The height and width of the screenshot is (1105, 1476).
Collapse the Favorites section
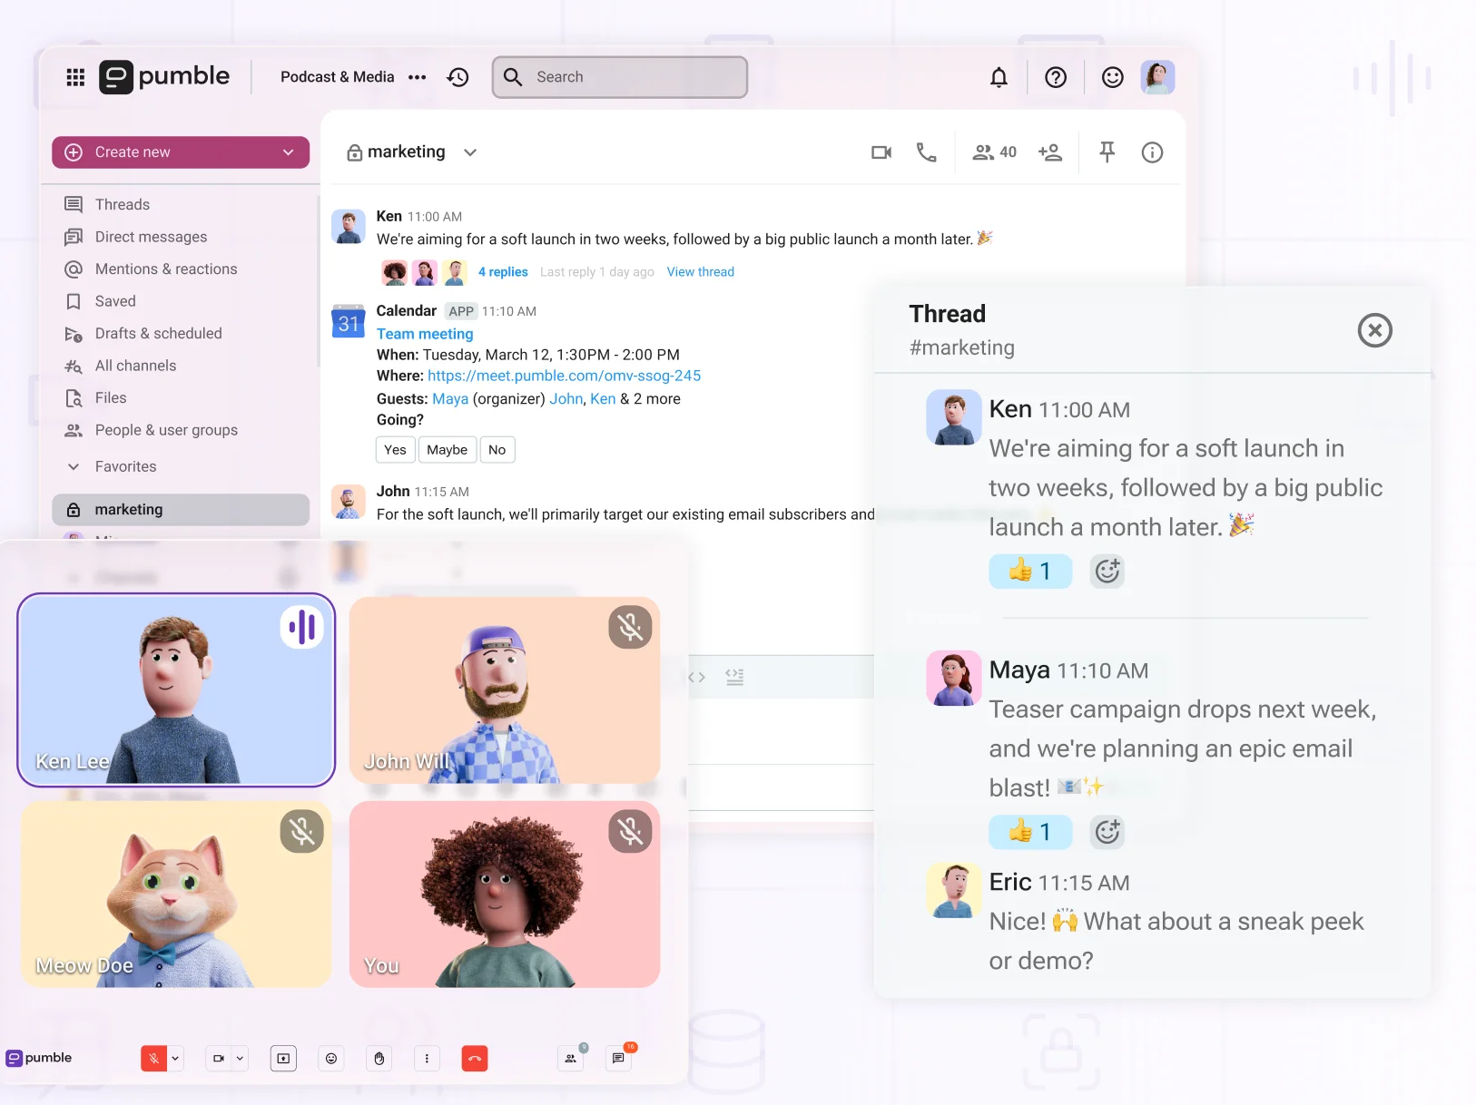(74, 466)
